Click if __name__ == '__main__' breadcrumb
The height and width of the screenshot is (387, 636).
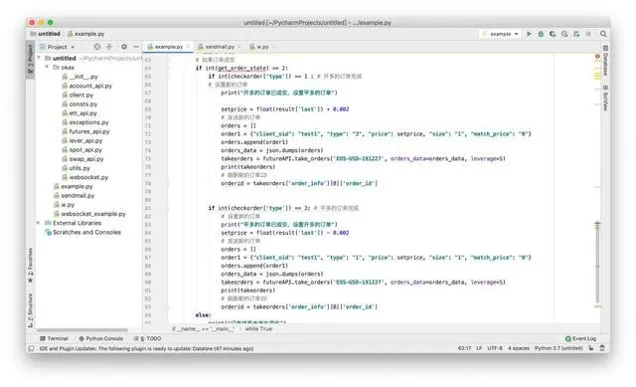pyautogui.click(x=204, y=329)
